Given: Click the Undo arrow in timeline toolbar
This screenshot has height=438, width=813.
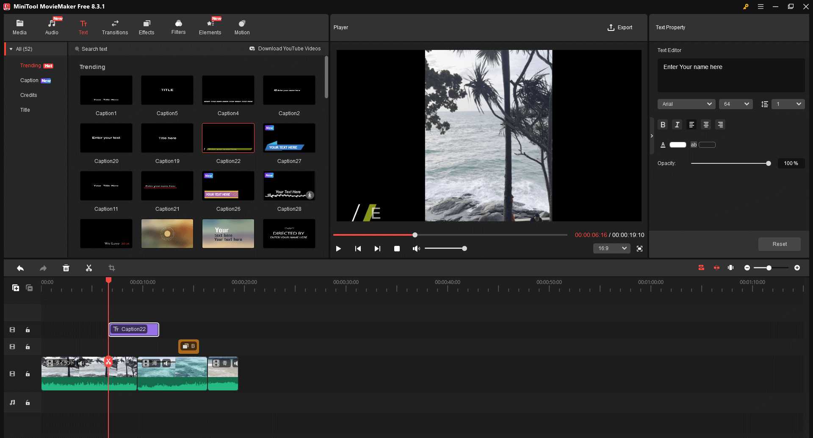Looking at the screenshot, I should point(20,268).
